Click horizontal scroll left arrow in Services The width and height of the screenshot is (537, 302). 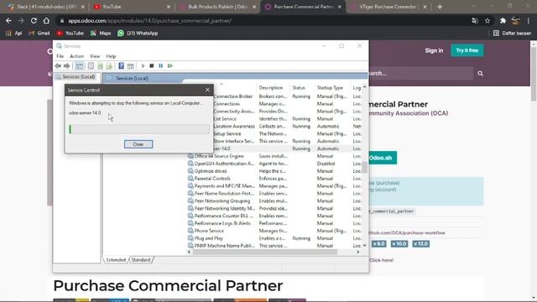[x=189, y=252]
